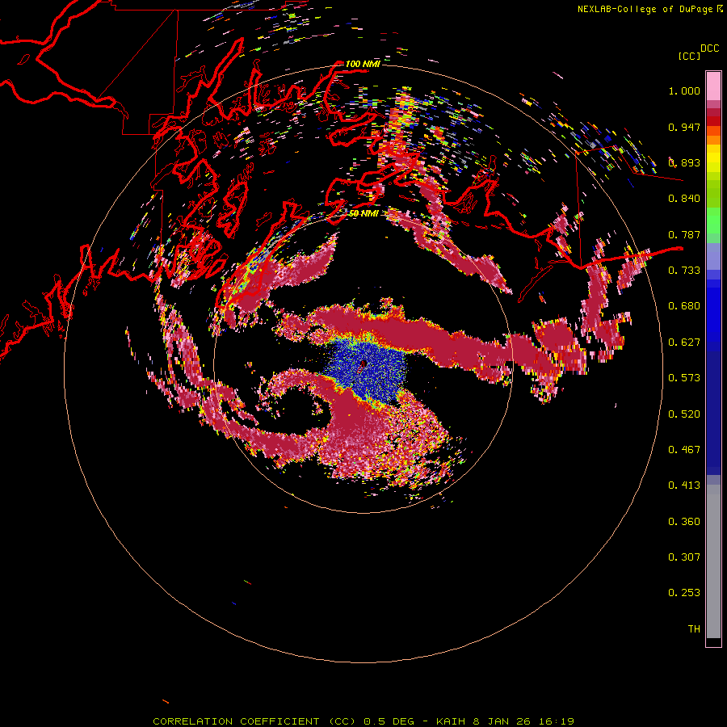Click the 100 NMI range ring label
Image resolution: width=727 pixels, height=727 pixels.
[363, 64]
